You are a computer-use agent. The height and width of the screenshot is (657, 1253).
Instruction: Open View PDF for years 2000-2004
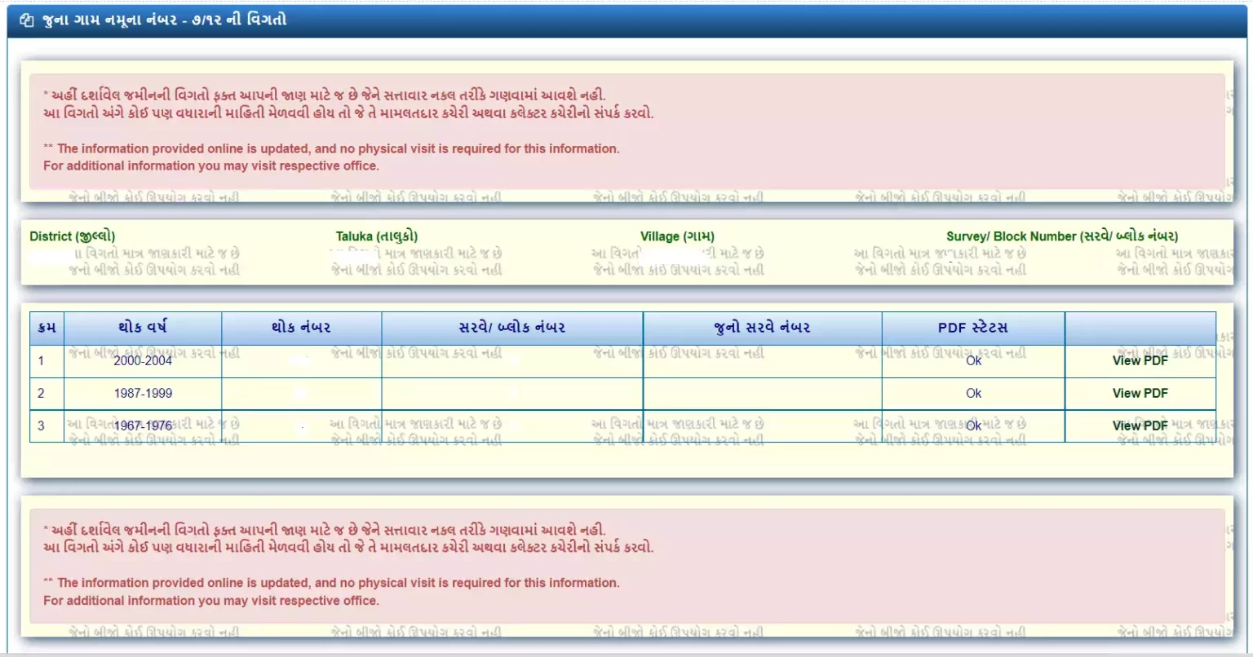point(1140,360)
